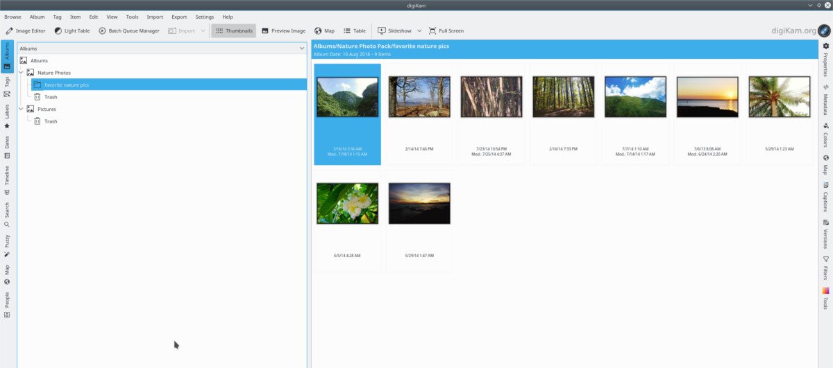Switch to Map view in toolbar
This screenshot has width=833, height=368.
click(324, 30)
